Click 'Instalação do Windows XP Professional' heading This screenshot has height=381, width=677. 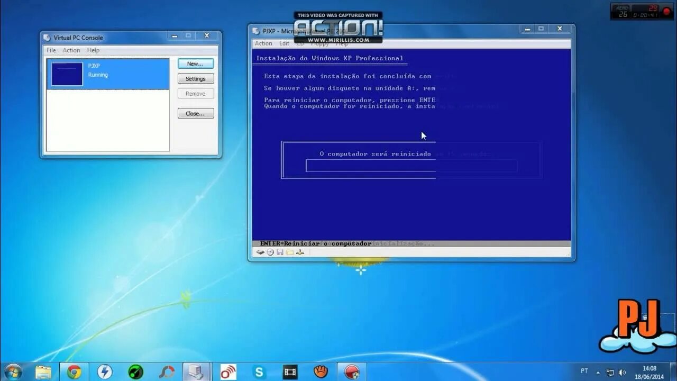pyautogui.click(x=330, y=58)
